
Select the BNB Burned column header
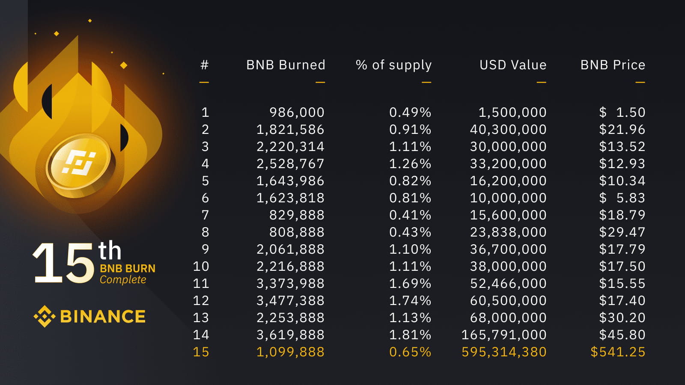pos(286,65)
